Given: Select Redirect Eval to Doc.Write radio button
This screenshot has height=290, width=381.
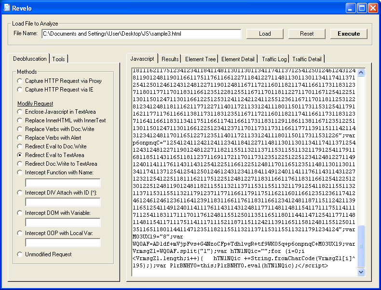Looking at the screenshot, I should [x=20, y=146].
